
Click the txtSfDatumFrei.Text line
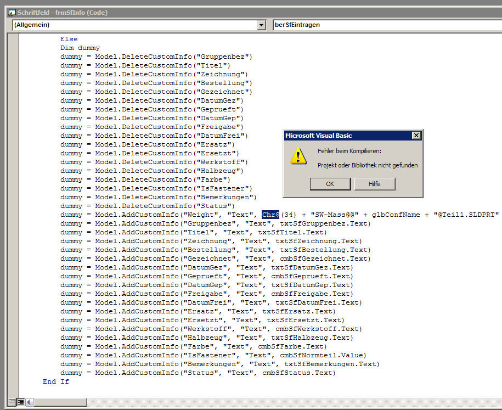[x=211, y=302]
